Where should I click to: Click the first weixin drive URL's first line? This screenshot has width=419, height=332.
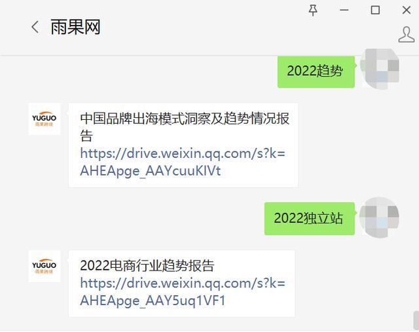point(183,153)
